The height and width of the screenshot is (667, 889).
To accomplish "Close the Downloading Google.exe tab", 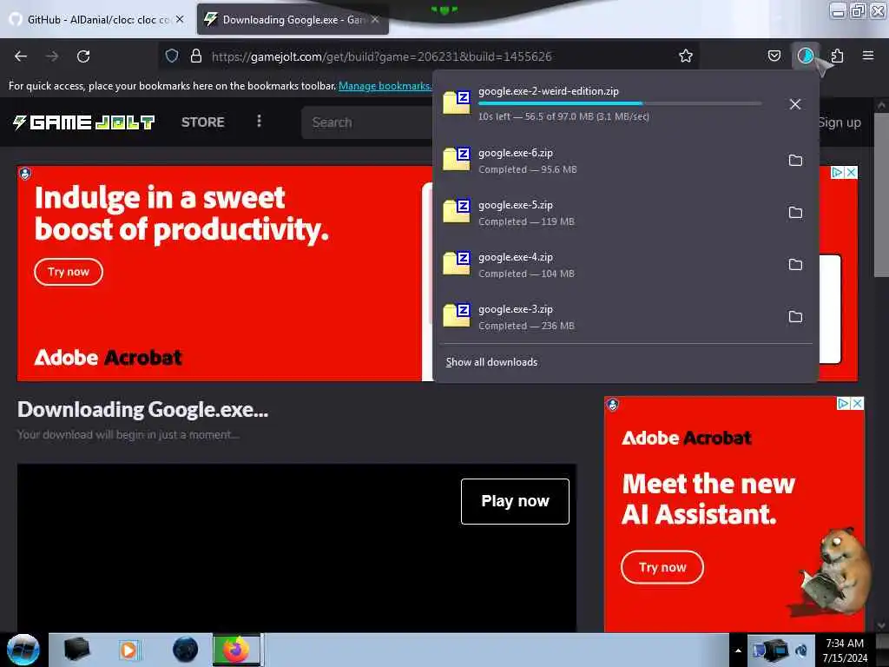I will (375, 19).
